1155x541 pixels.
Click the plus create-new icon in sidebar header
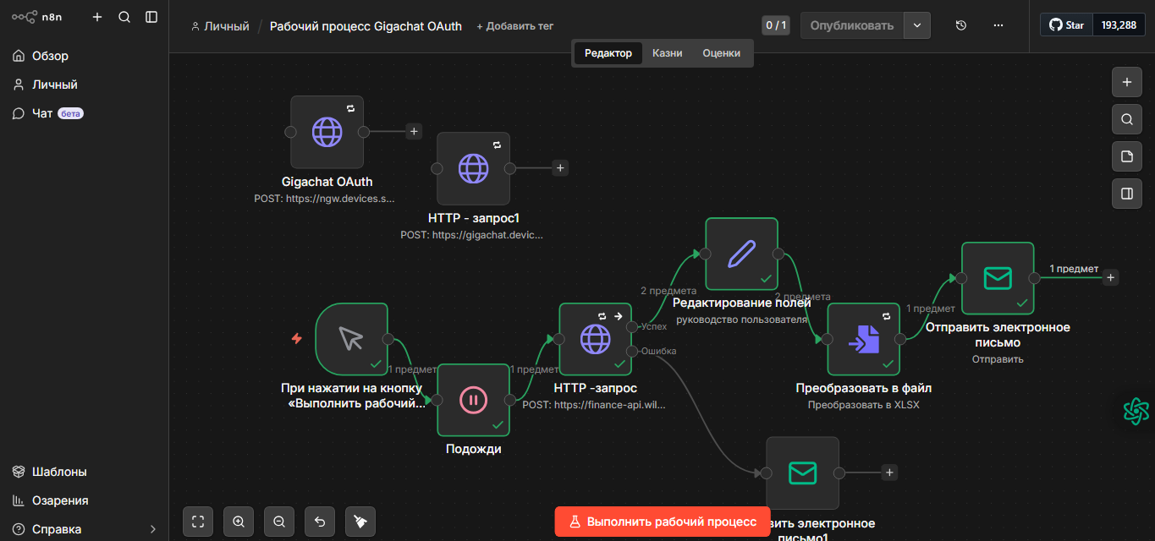[x=97, y=17]
